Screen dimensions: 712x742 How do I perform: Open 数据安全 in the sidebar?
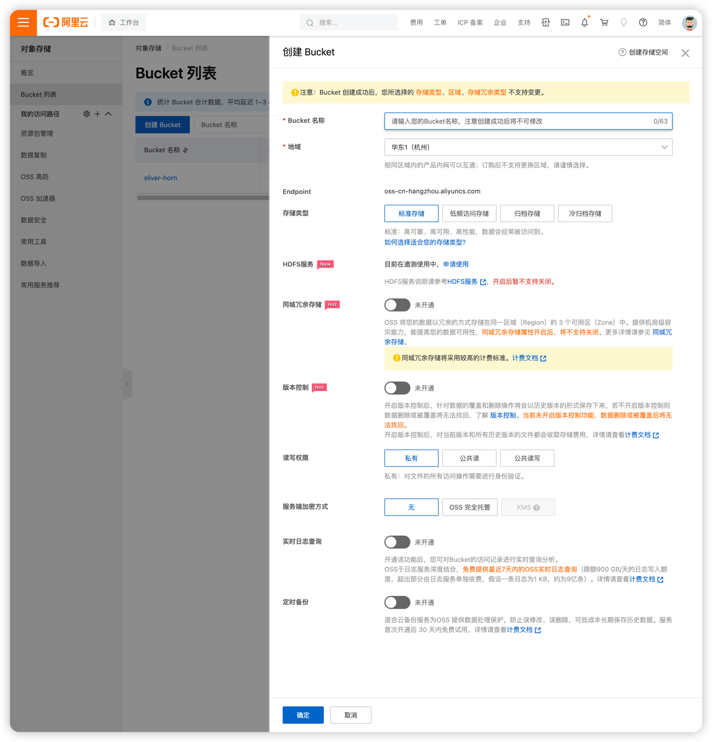pos(34,220)
